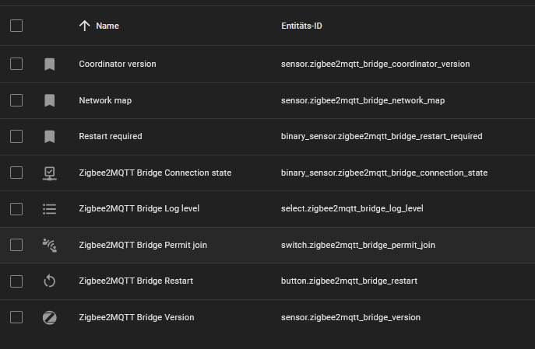
Task: Click sensor.zigbee2mqtt_bridge_network_map ID
Action: (x=363, y=100)
